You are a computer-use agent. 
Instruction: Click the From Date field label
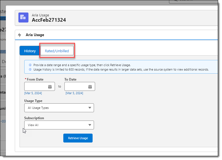point(35,79)
